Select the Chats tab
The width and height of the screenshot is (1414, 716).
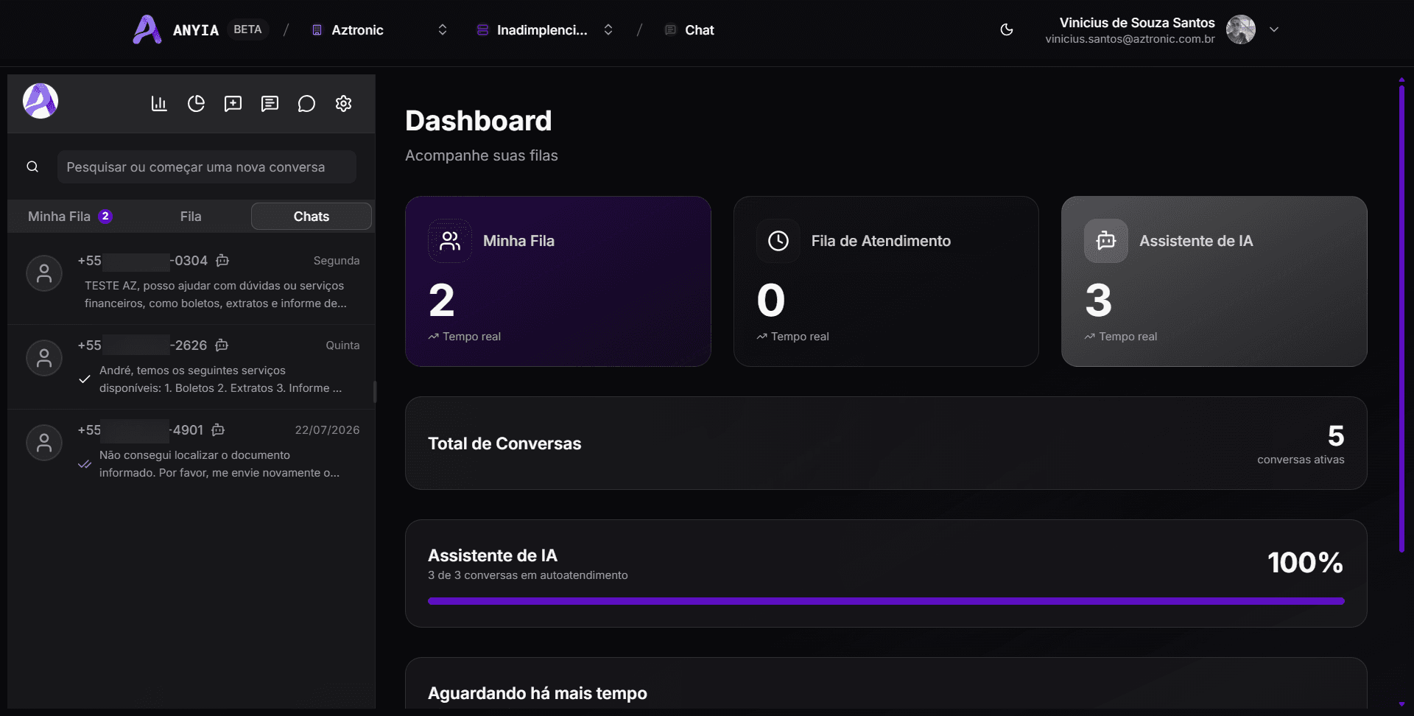point(312,217)
